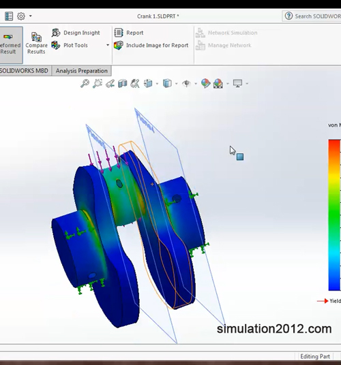Click the Editing Part status text
The width and height of the screenshot is (341, 365).
point(315,357)
